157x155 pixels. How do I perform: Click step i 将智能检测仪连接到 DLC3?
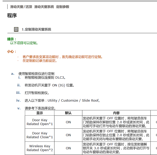point(45,77)
